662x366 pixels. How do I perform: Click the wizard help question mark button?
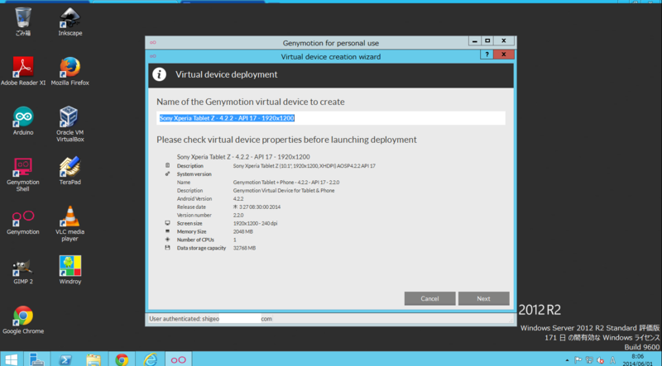click(x=487, y=55)
